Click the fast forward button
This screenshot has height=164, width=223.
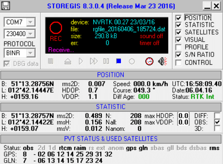(x=93, y=61)
